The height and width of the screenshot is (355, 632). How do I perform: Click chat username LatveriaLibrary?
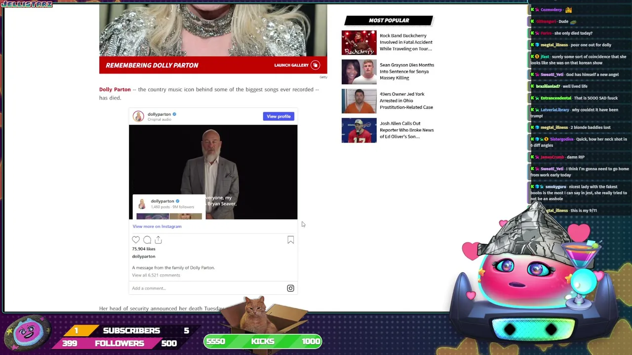click(555, 110)
